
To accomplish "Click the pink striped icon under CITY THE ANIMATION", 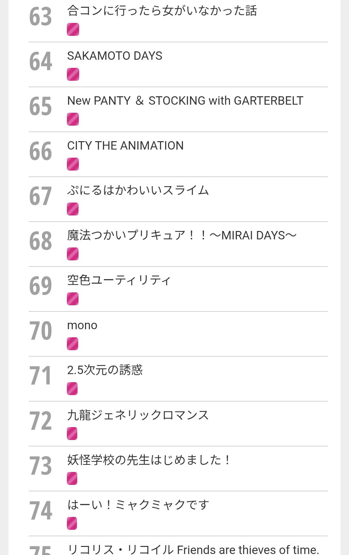I will click(73, 164).
